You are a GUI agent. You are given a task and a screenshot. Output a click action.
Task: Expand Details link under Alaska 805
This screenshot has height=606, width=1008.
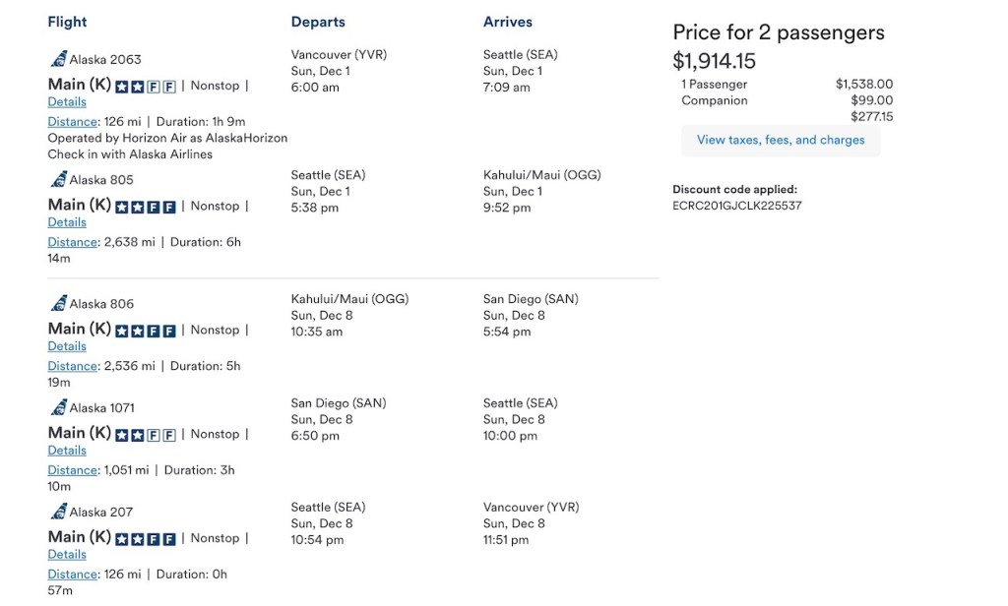[x=67, y=222]
